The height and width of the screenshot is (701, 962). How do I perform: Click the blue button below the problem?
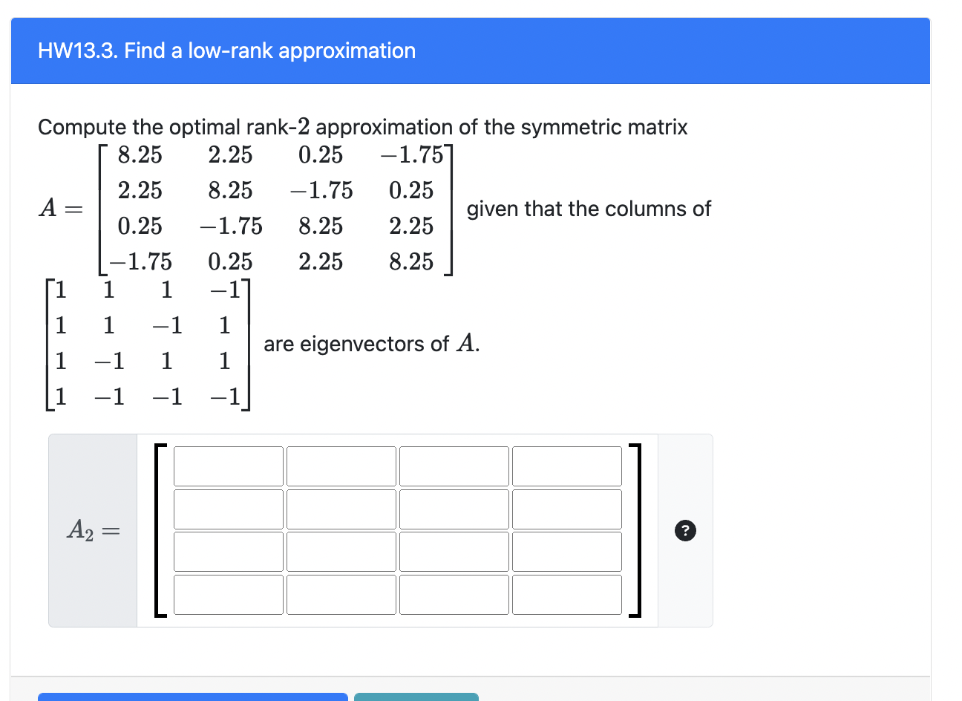[194, 697]
